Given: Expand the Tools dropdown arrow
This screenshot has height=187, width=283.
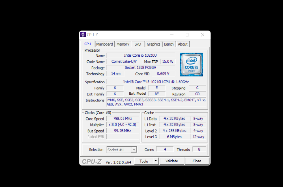Looking at the screenshot, I should 156,161.
